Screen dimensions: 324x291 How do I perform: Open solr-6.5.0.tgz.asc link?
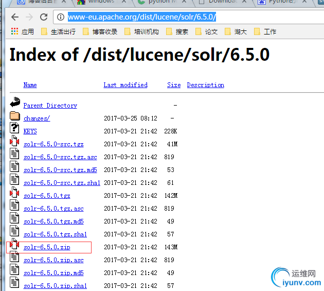53,209
